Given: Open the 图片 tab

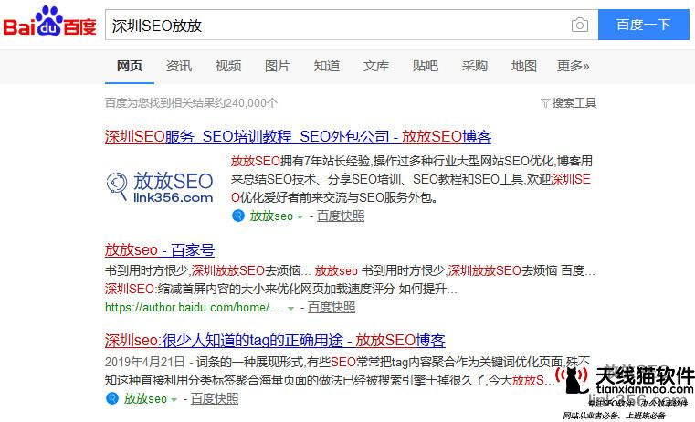Looking at the screenshot, I should 278,66.
